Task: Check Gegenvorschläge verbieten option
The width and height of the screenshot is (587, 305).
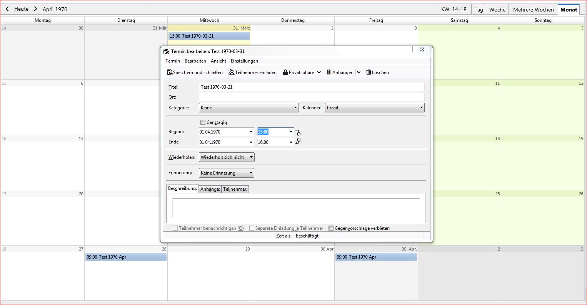Action: (x=331, y=228)
